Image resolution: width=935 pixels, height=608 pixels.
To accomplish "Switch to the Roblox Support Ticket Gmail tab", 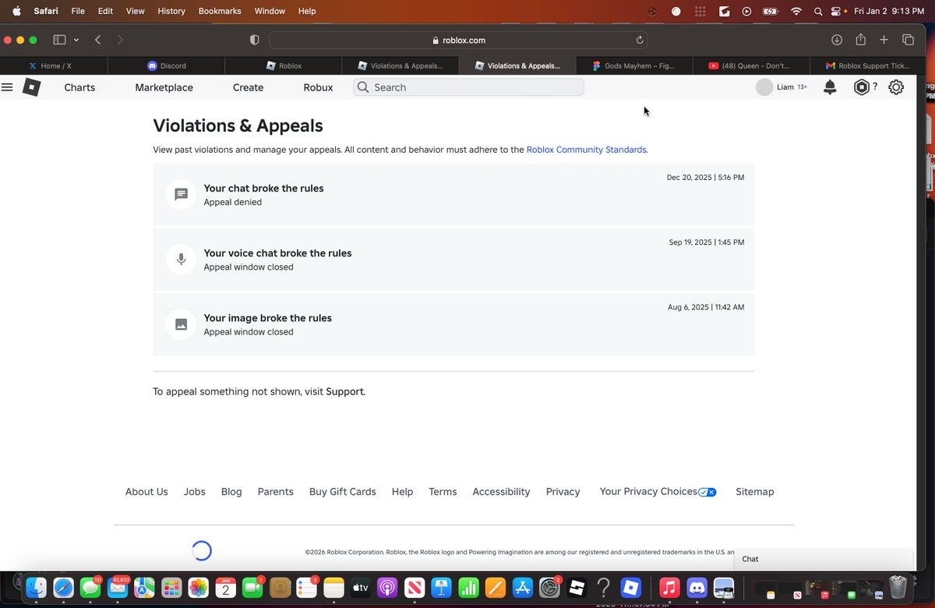I will click(869, 65).
